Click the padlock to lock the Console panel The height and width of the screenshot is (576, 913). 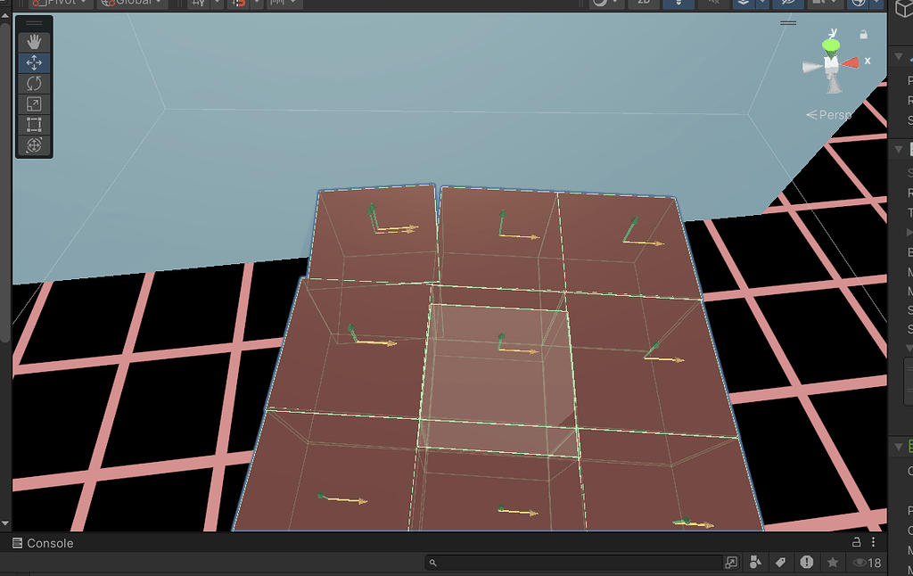coord(856,542)
